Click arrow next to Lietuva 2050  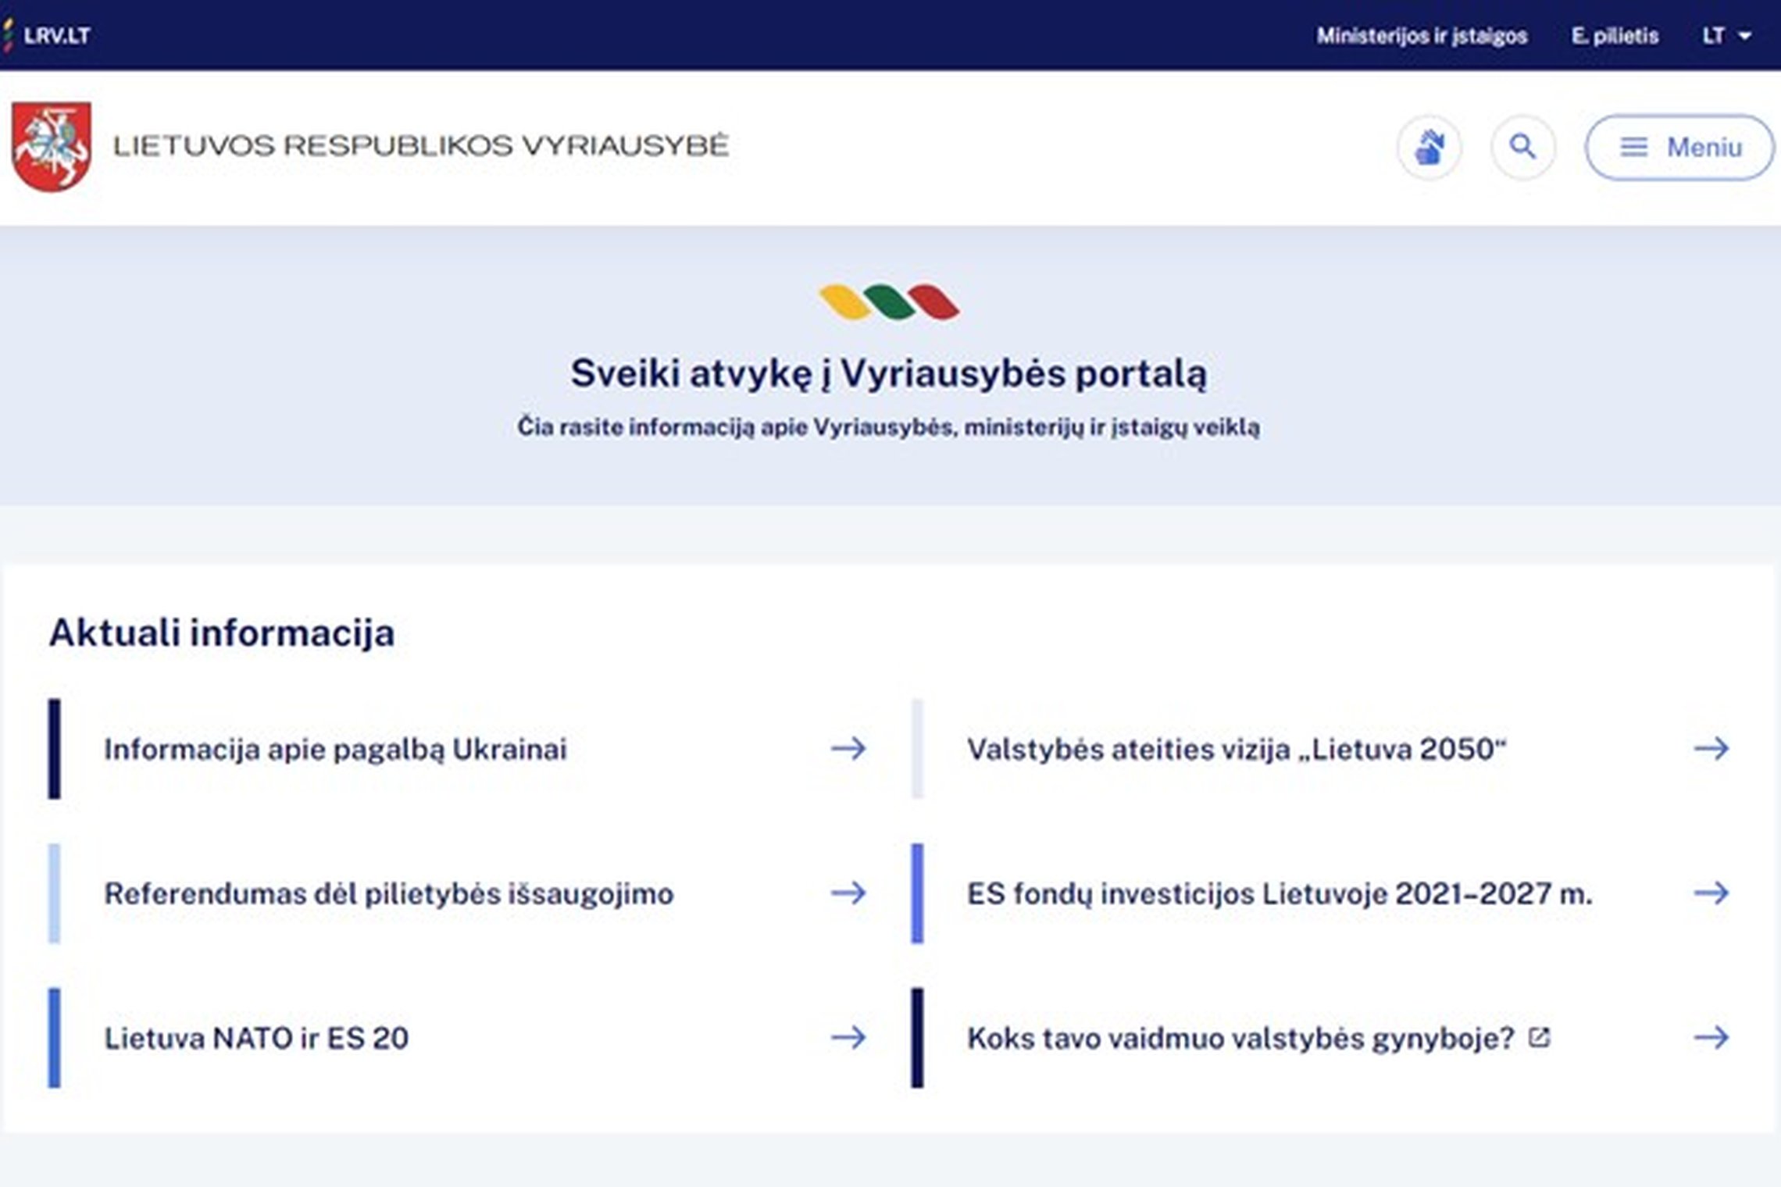pyautogui.click(x=1711, y=749)
